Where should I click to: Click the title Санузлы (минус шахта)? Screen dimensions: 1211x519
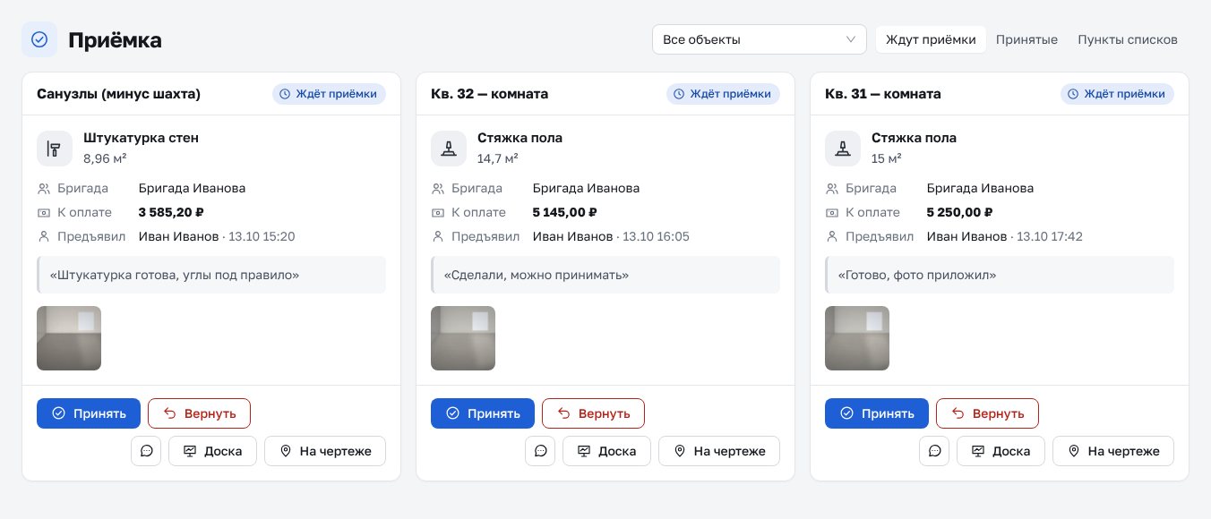click(x=118, y=94)
